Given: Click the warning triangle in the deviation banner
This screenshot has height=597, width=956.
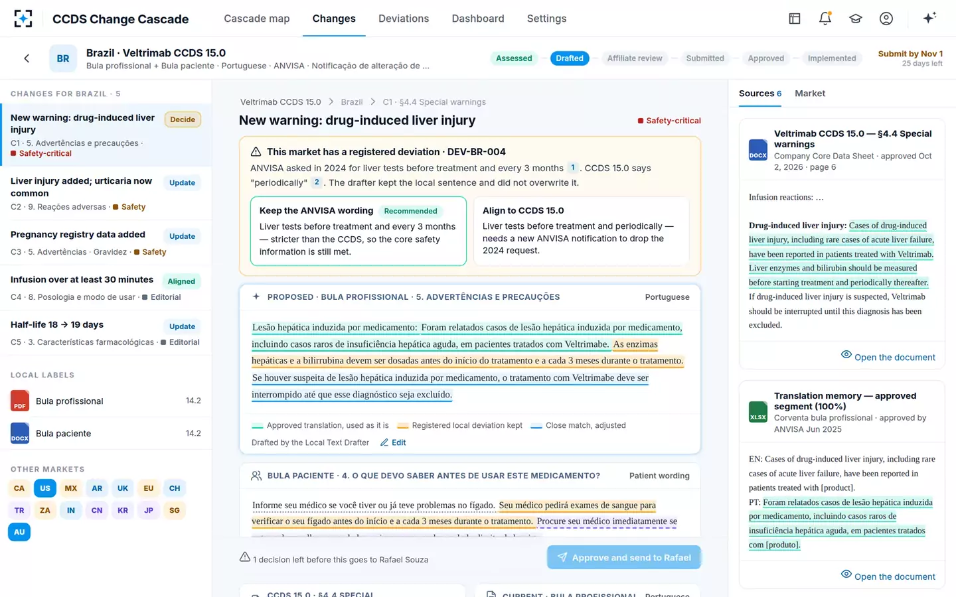Looking at the screenshot, I should tap(256, 152).
